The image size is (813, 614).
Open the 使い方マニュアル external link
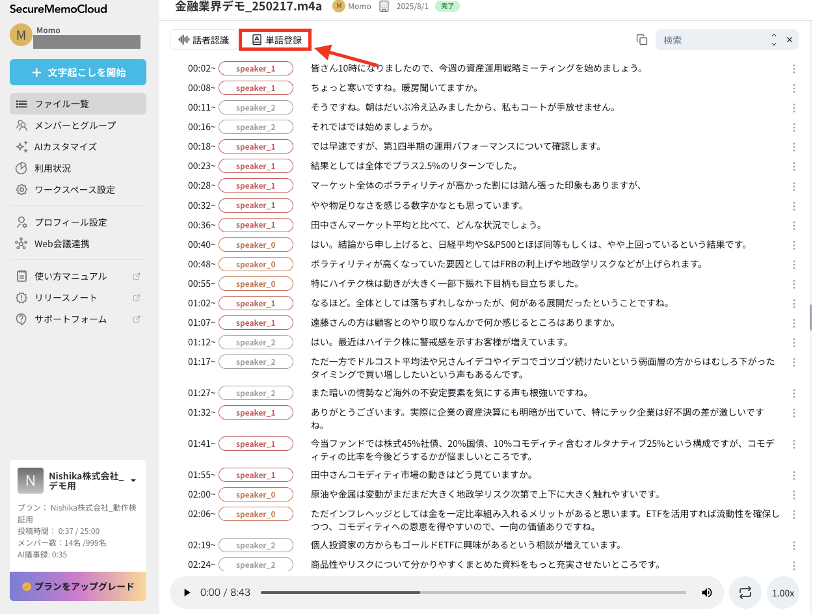tap(70, 276)
